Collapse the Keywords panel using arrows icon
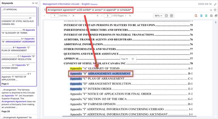 tap(35, 3)
